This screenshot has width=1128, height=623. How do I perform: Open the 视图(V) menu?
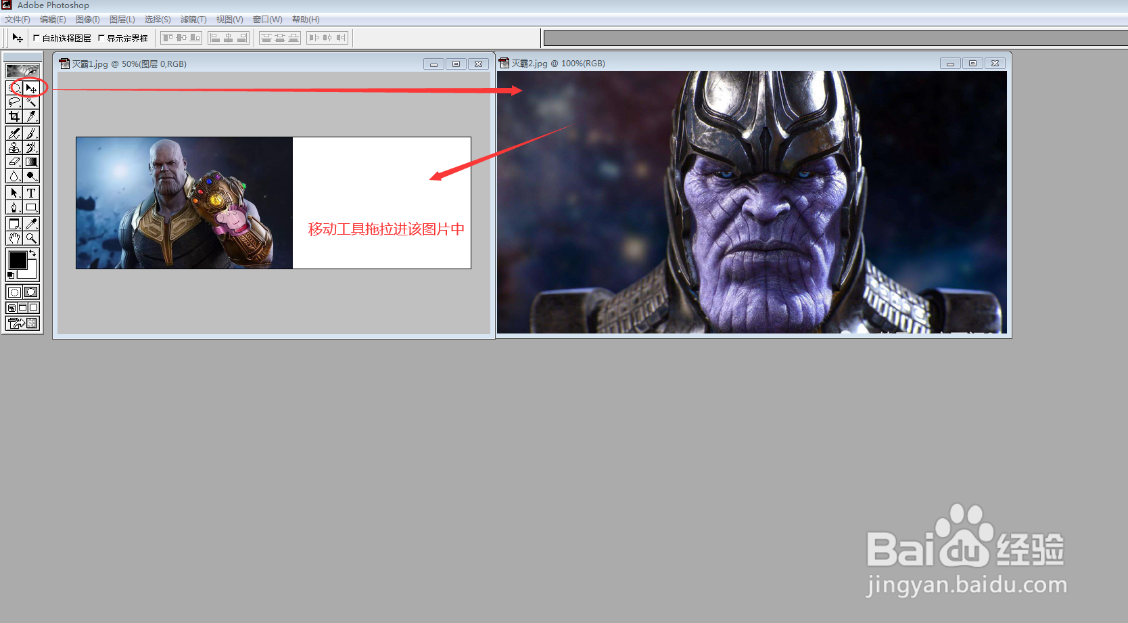click(229, 20)
